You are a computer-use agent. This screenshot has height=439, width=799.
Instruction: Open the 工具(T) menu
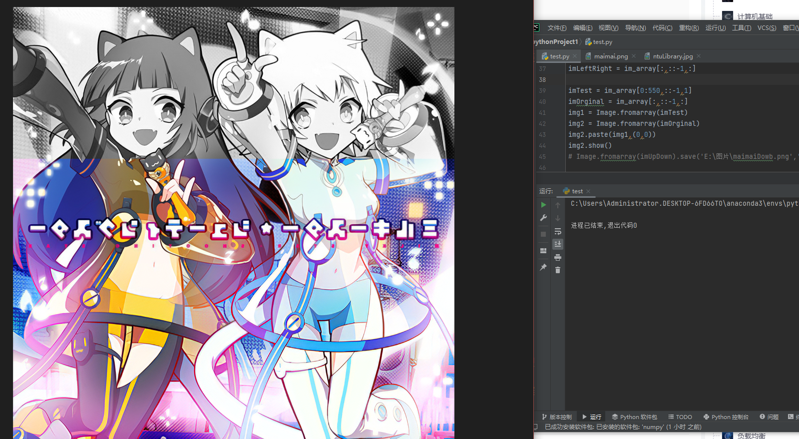pos(742,28)
